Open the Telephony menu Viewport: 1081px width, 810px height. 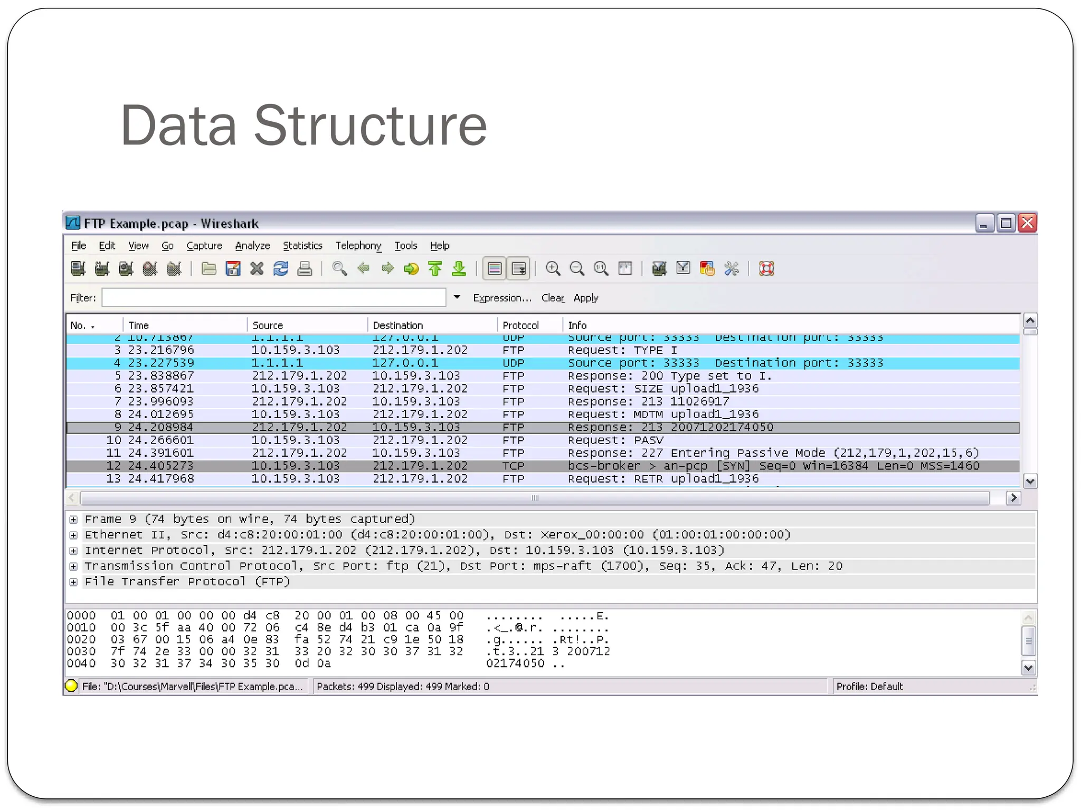tap(358, 246)
